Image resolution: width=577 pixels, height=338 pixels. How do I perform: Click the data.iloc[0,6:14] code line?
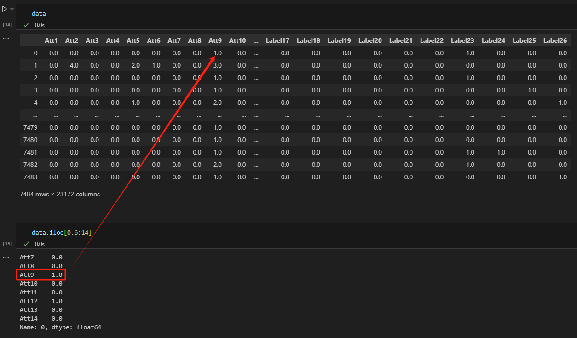pyautogui.click(x=60, y=232)
